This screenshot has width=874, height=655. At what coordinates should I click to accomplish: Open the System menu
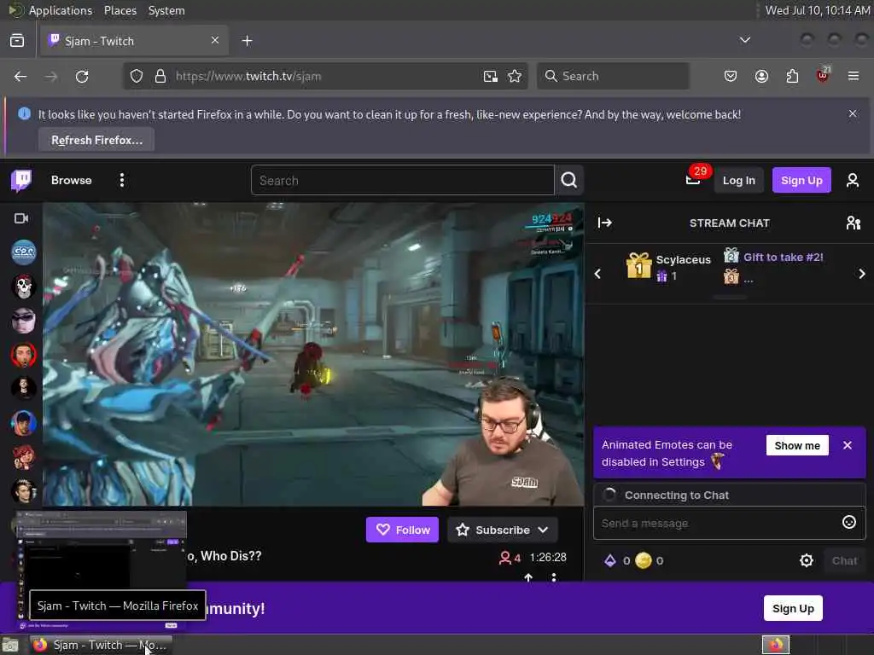point(166,10)
